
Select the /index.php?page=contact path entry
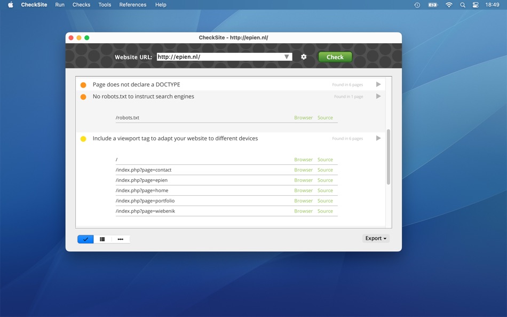pyautogui.click(x=144, y=170)
